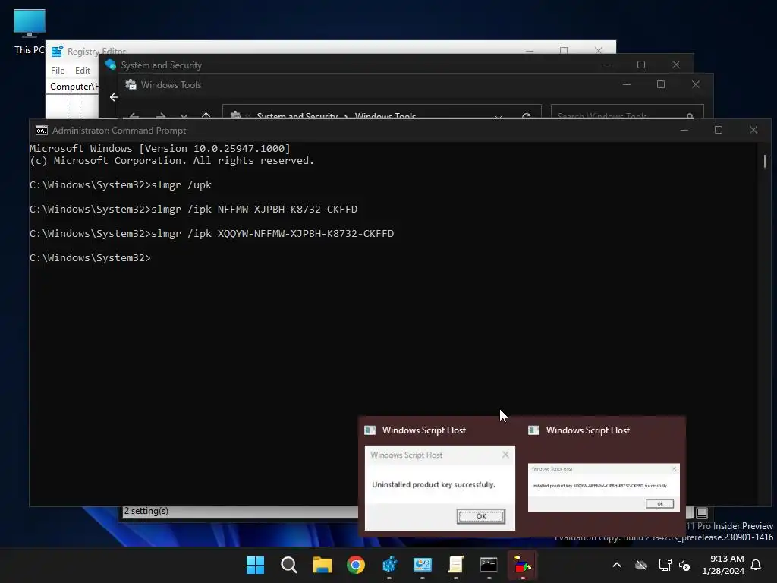Minimize the Command Prompt window
The image size is (777, 583).
pyautogui.click(x=684, y=131)
